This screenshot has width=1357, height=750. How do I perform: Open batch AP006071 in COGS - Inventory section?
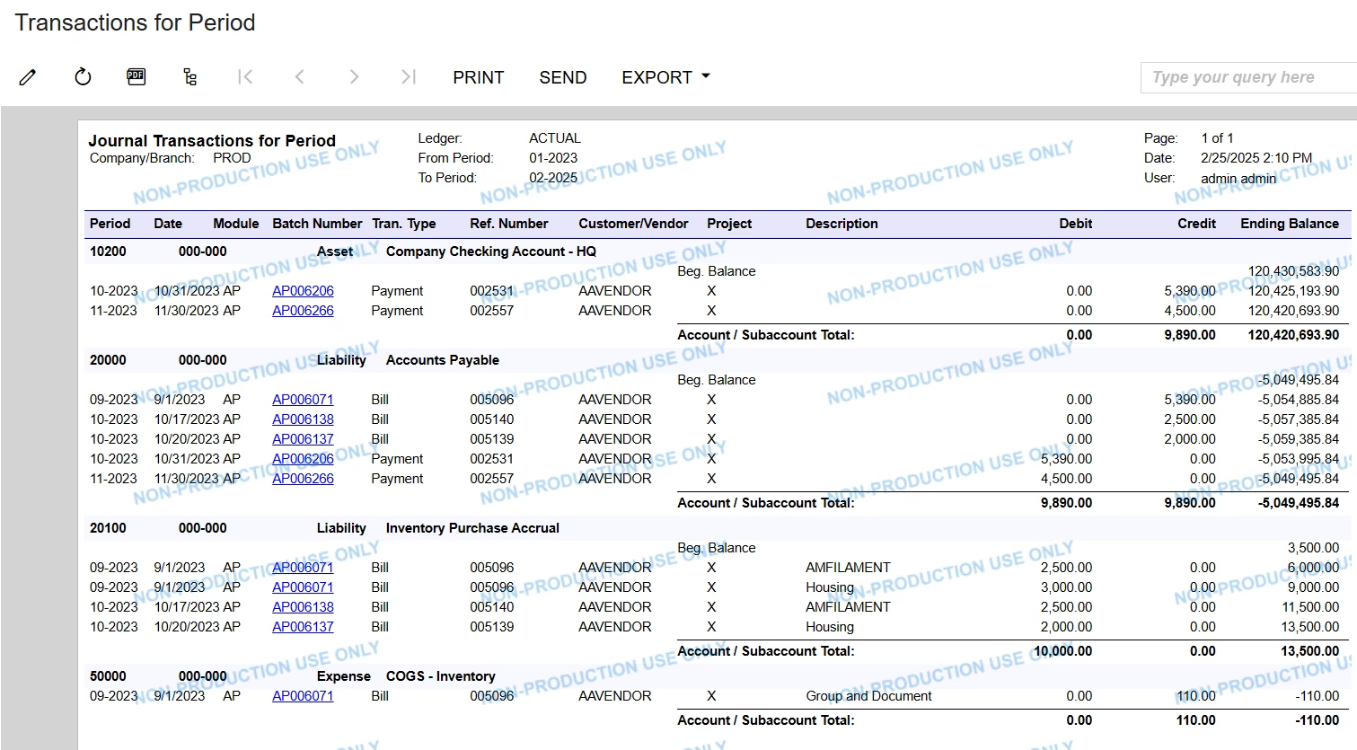pos(303,696)
